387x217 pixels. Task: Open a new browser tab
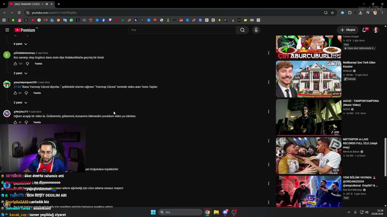tap(59, 4)
